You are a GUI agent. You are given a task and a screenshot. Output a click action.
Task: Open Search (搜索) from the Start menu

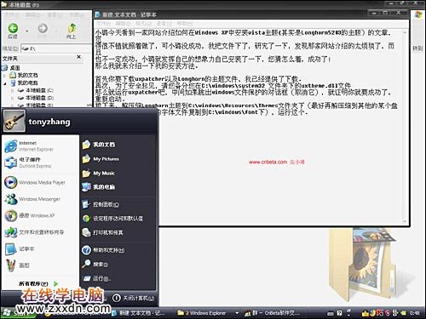pyautogui.click(x=118, y=265)
